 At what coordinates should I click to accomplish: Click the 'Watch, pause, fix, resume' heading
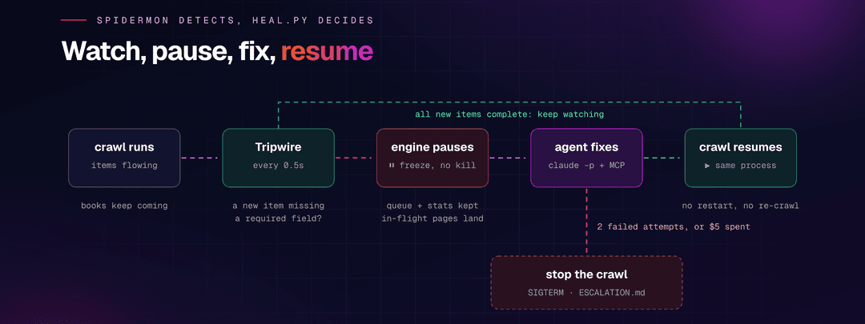[x=217, y=50]
